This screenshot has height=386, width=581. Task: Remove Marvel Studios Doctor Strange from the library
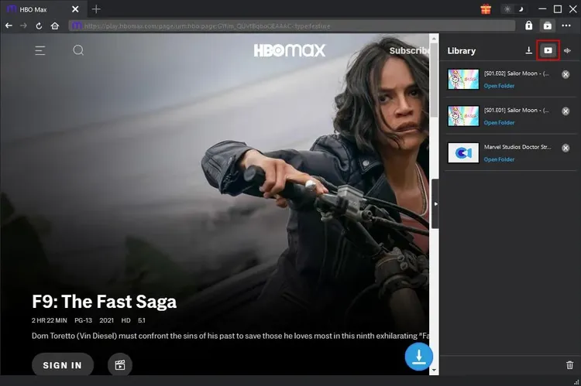tap(566, 148)
